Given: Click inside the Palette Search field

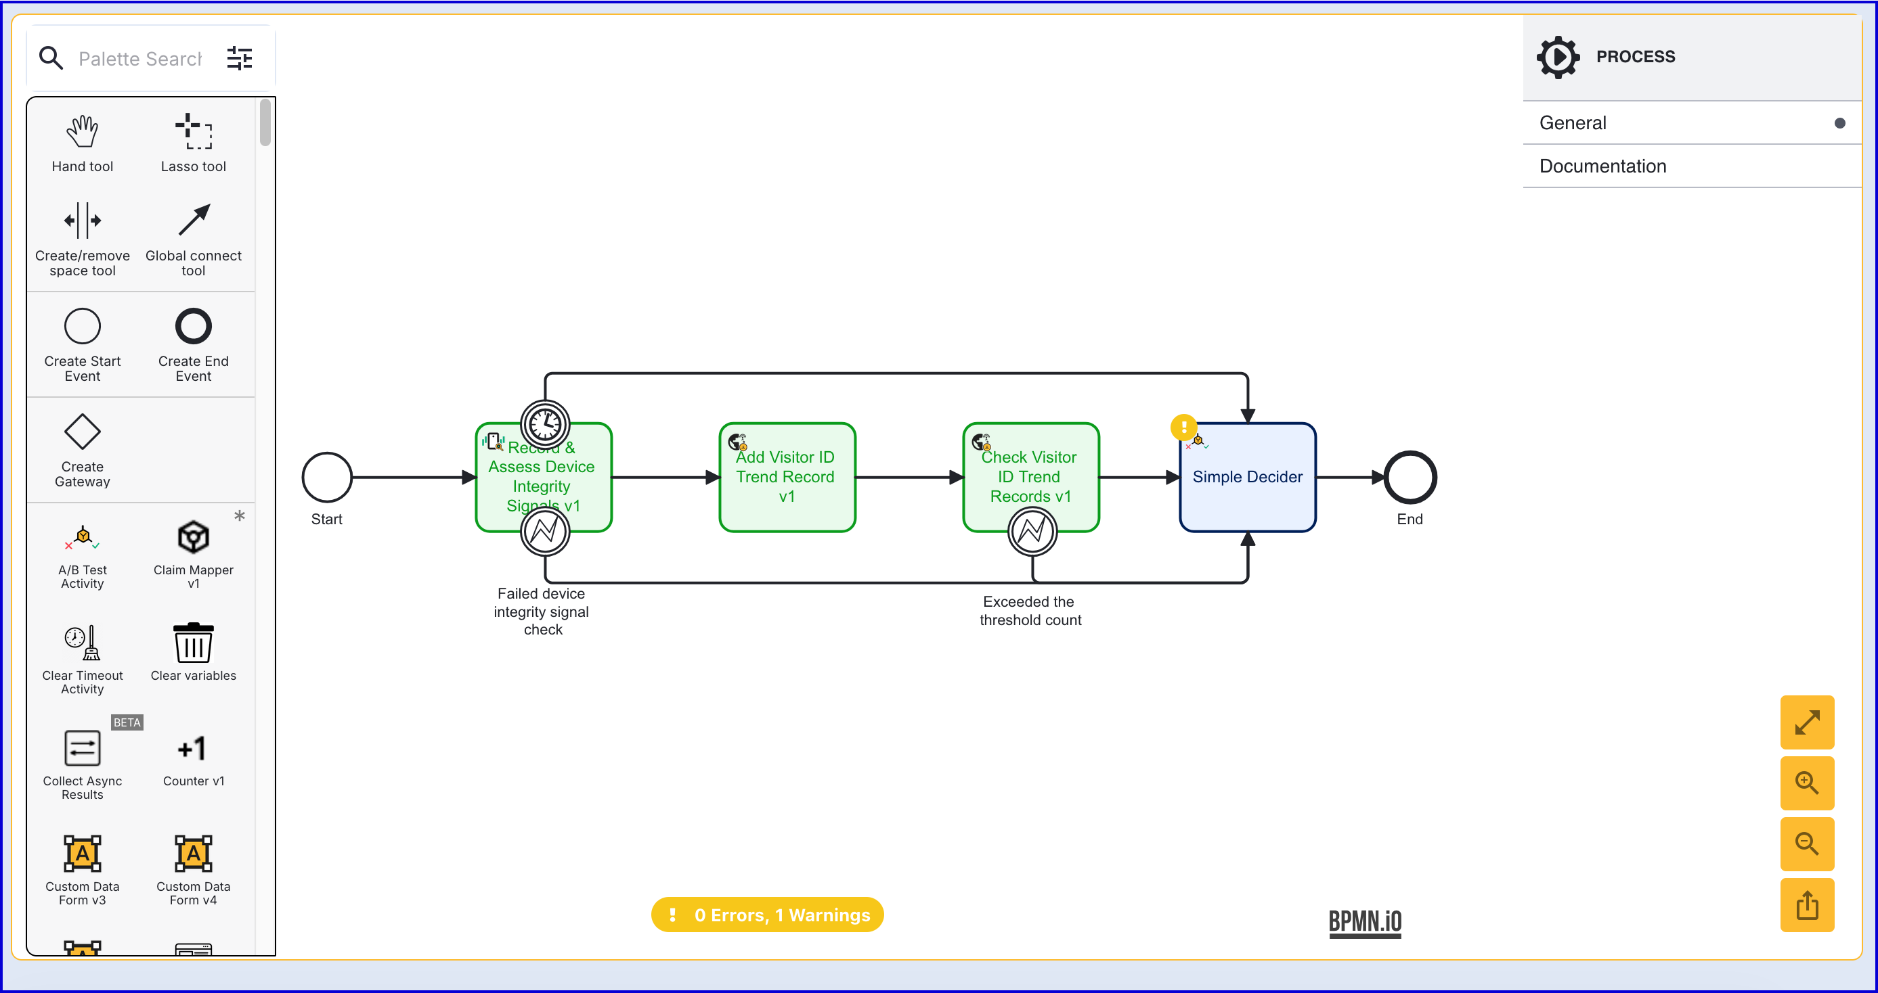Looking at the screenshot, I should pyautogui.click(x=140, y=58).
